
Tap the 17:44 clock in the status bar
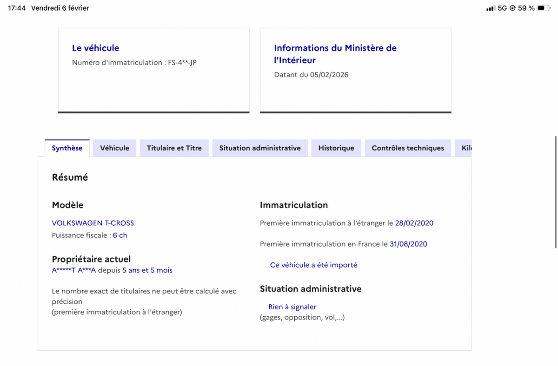pyautogui.click(x=17, y=8)
